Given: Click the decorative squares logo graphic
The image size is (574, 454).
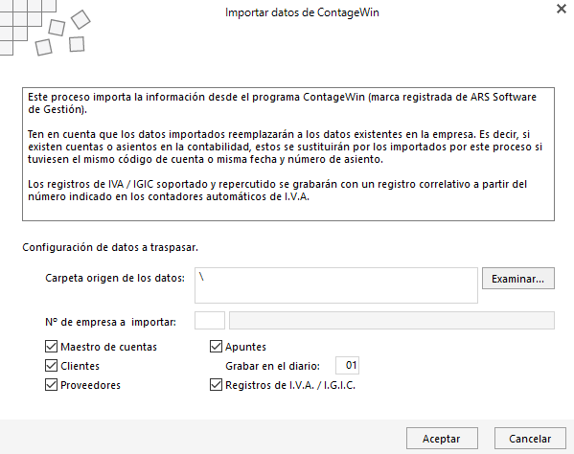Looking at the screenshot, I should (x=45, y=28).
